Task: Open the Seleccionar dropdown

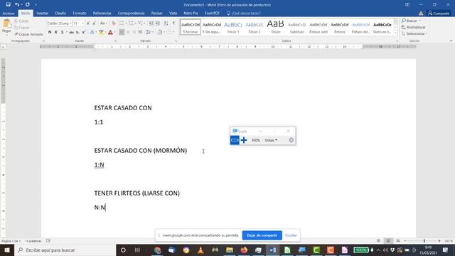Action: (x=414, y=33)
